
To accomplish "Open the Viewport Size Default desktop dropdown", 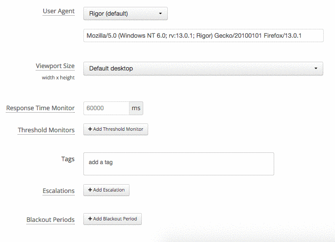I will (x=203, y=69).
